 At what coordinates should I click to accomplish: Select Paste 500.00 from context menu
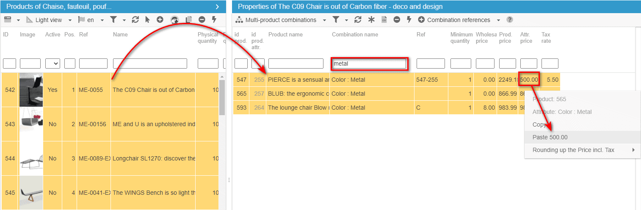[550, 137]
